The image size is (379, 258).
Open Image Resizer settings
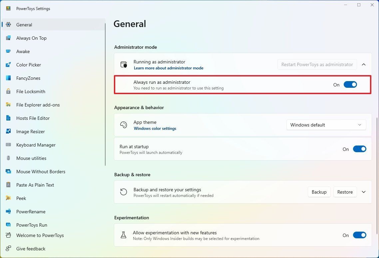click(53, 131)
